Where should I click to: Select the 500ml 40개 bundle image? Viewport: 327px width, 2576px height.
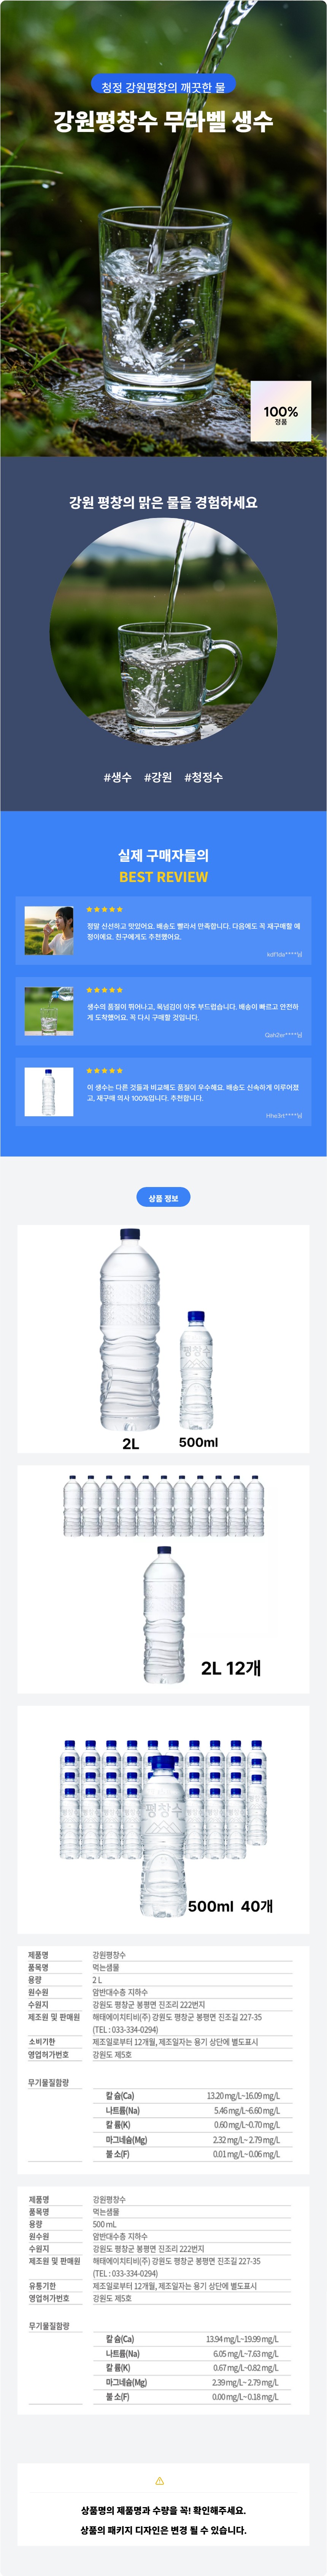click(163, 1819)
